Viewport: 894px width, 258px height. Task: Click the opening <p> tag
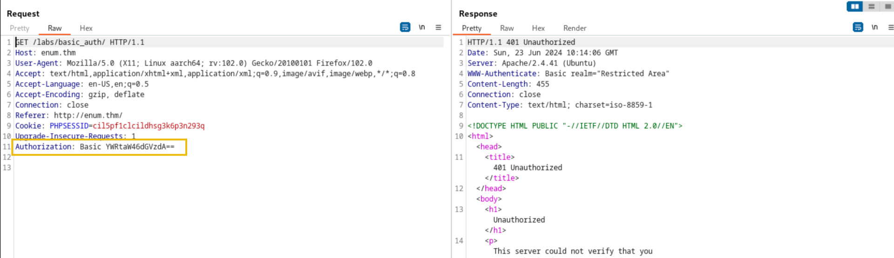[x=491, y=241]
